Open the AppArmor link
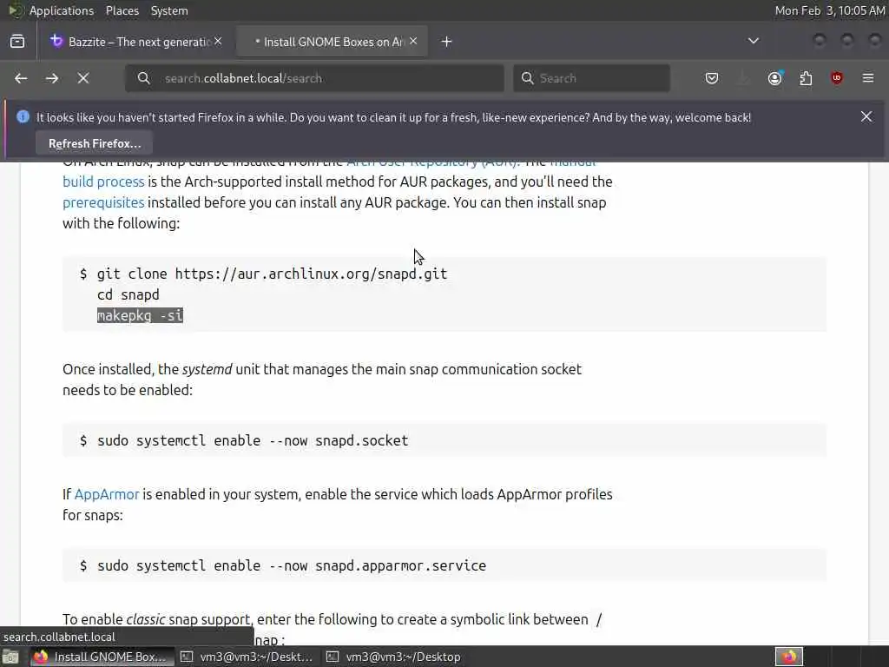The width and height of the screenshot is (889, 667). (107, 494)
